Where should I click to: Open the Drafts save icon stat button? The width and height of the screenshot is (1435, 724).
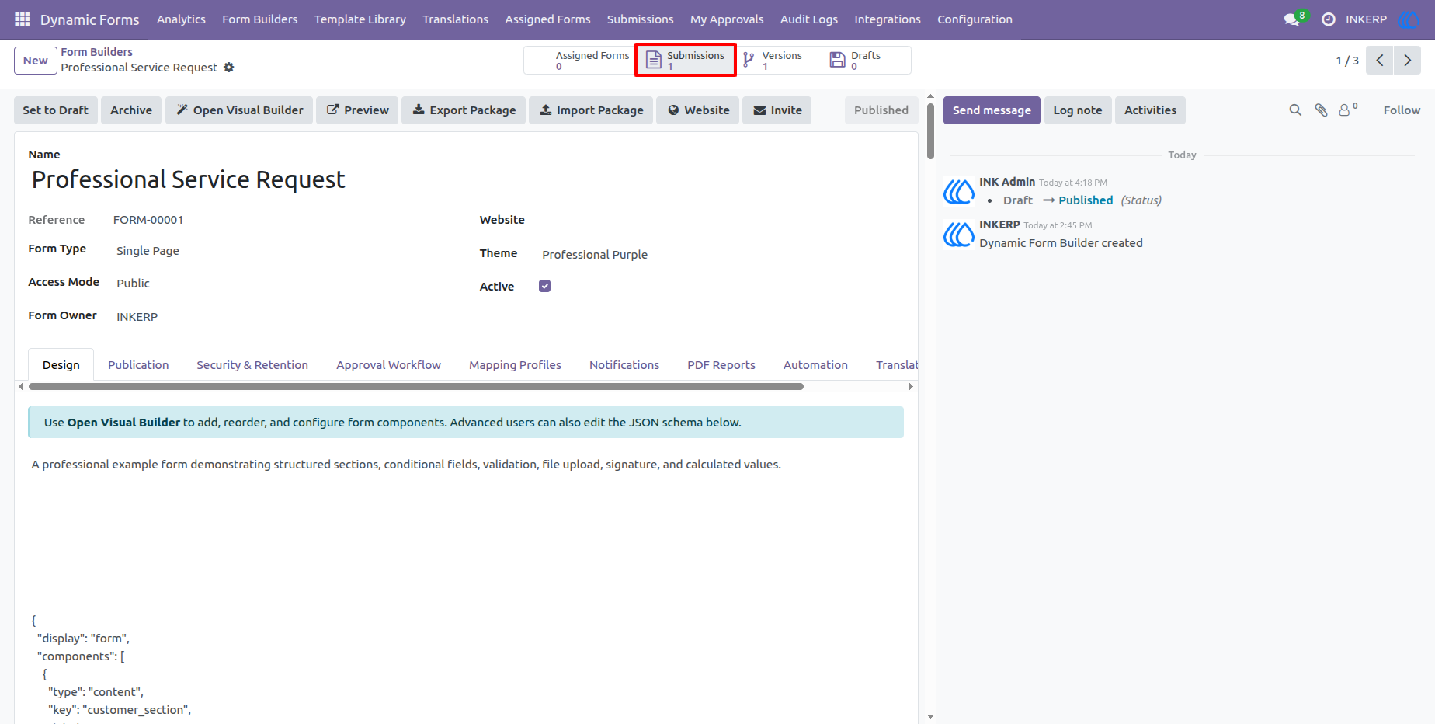[x=866, y=61]
